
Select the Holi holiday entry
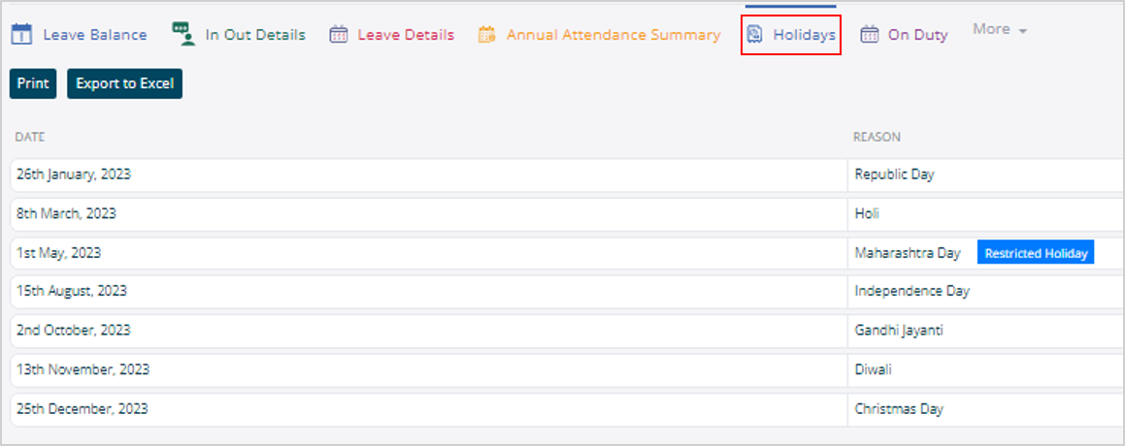pyautogui.click(x=867, y=213)
